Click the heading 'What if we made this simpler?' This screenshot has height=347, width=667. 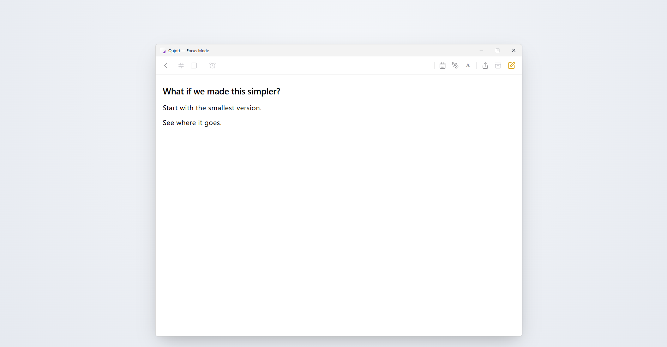pyautogui.click(x=221, y=92)
